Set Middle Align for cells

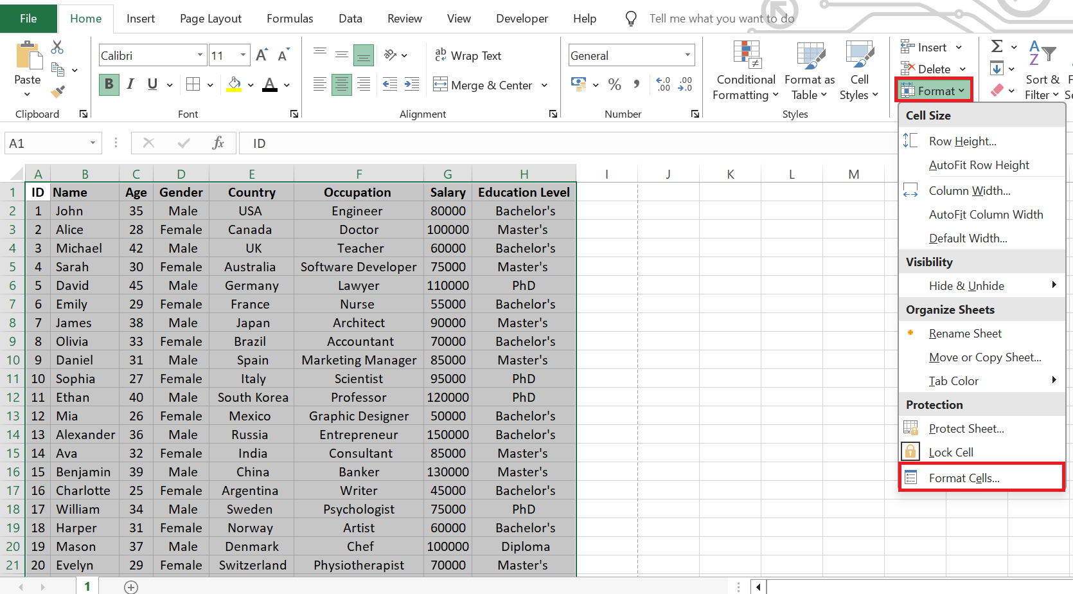[x=342, y=55]
